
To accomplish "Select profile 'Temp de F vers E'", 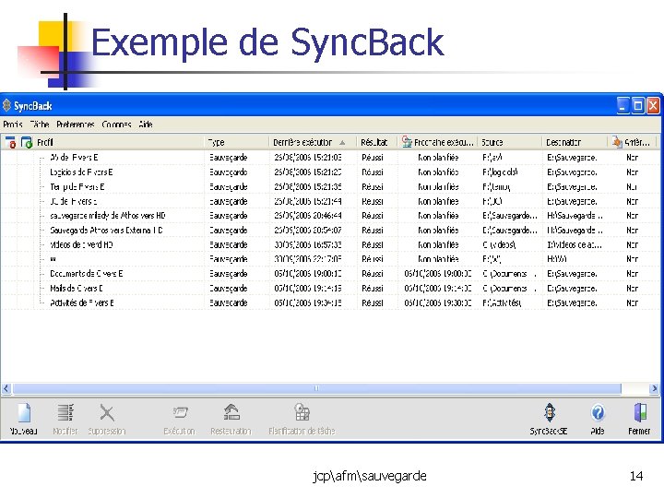I will pyautogui.click(x=77, y=186).
